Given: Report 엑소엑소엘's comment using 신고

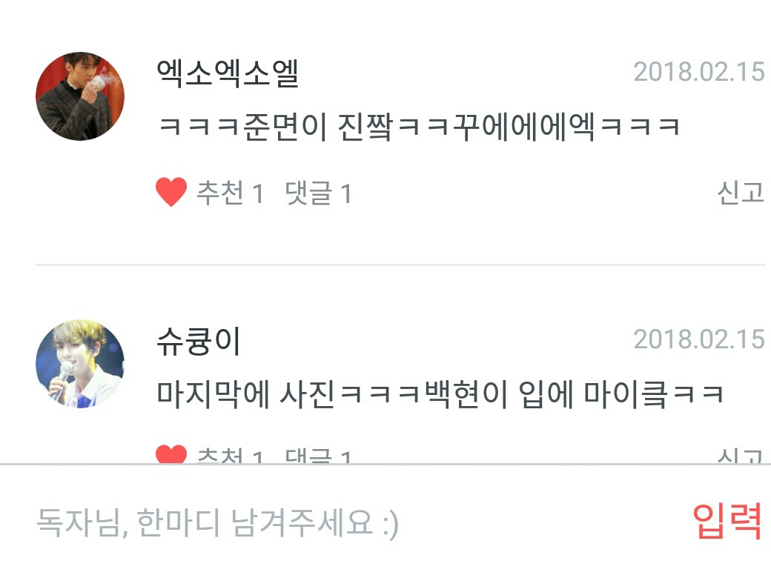Looking at the screenshot, I should click(x=741, y=192).
